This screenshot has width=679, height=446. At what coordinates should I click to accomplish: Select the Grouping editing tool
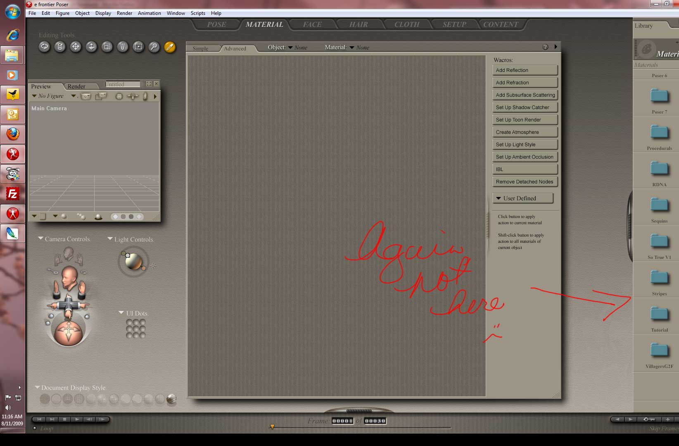[x=138, y=47]
